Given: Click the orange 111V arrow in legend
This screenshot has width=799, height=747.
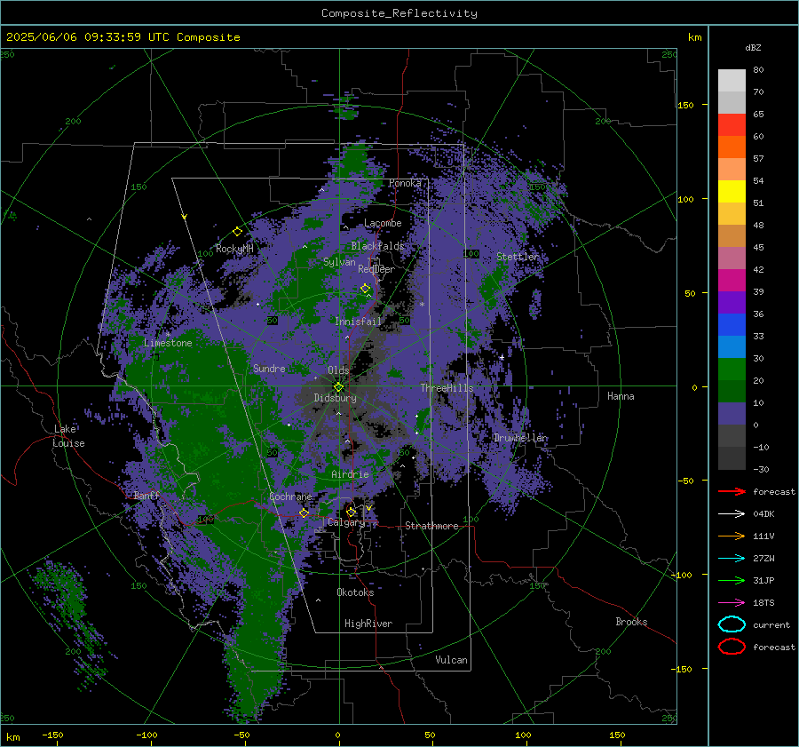Looking at the screenshot, I should click(x=732, y=536).
